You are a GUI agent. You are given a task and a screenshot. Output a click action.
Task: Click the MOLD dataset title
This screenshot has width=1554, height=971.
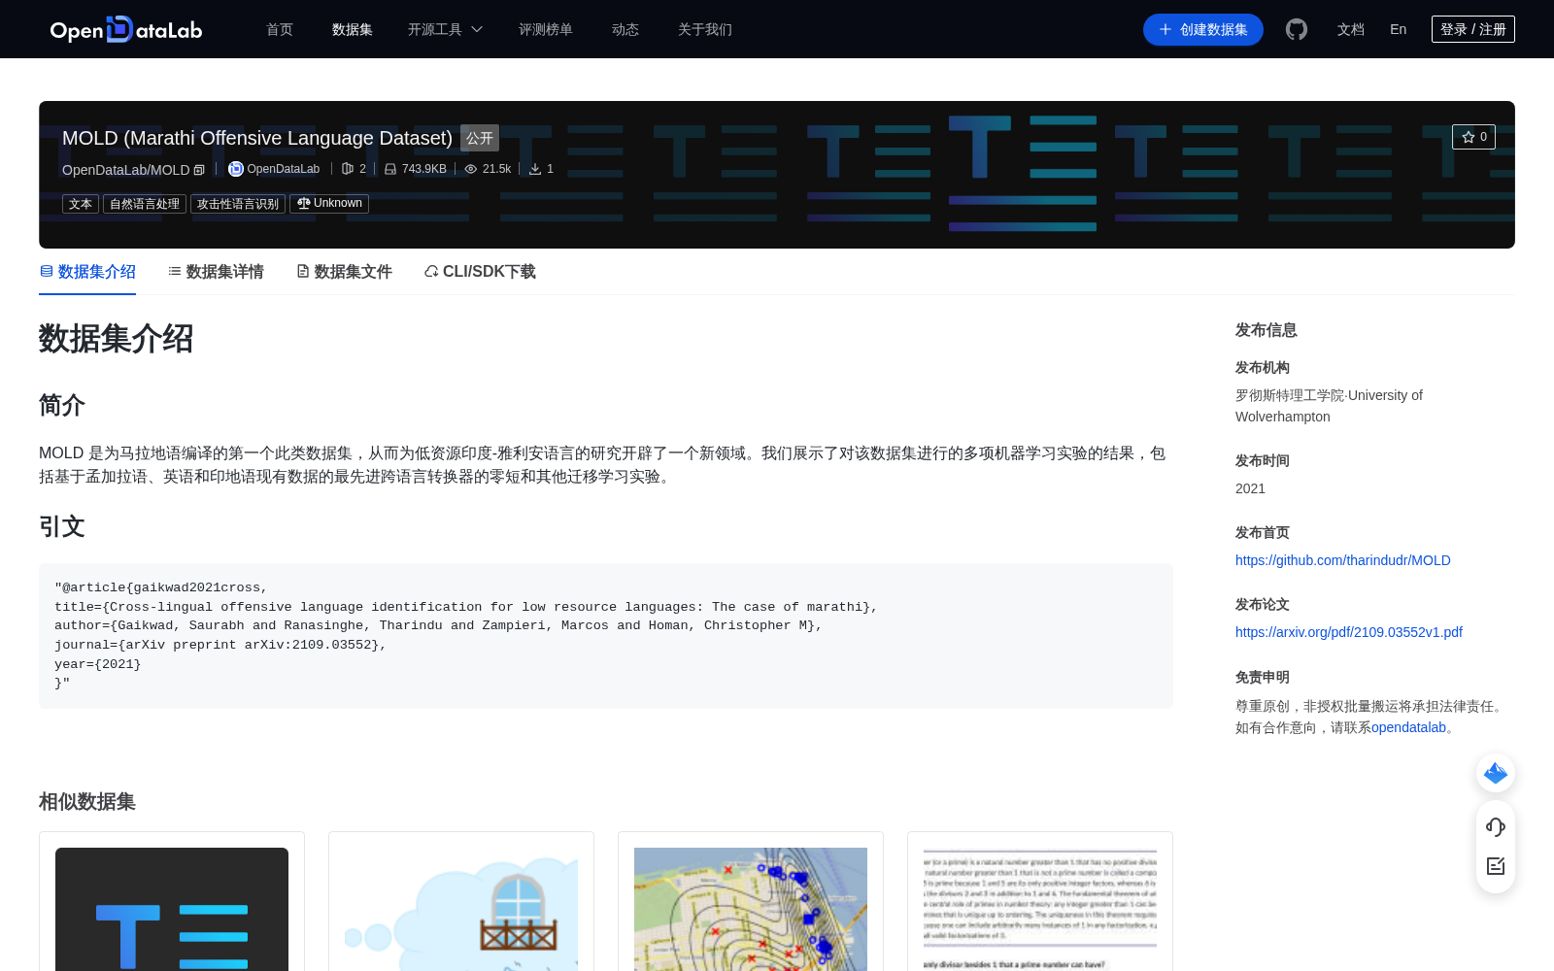(x=257, y=138)
